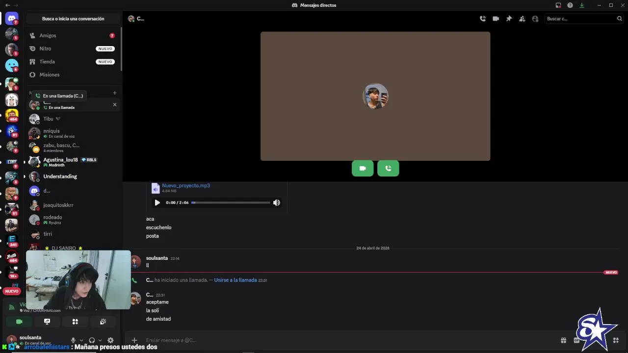Show user profile icon in header
The width and height of the screenshot is (628, 353).
pos(535,19)
